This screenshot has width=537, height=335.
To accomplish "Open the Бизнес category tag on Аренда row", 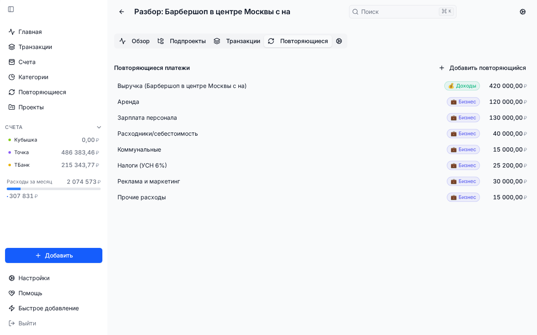I will point(463,102).
